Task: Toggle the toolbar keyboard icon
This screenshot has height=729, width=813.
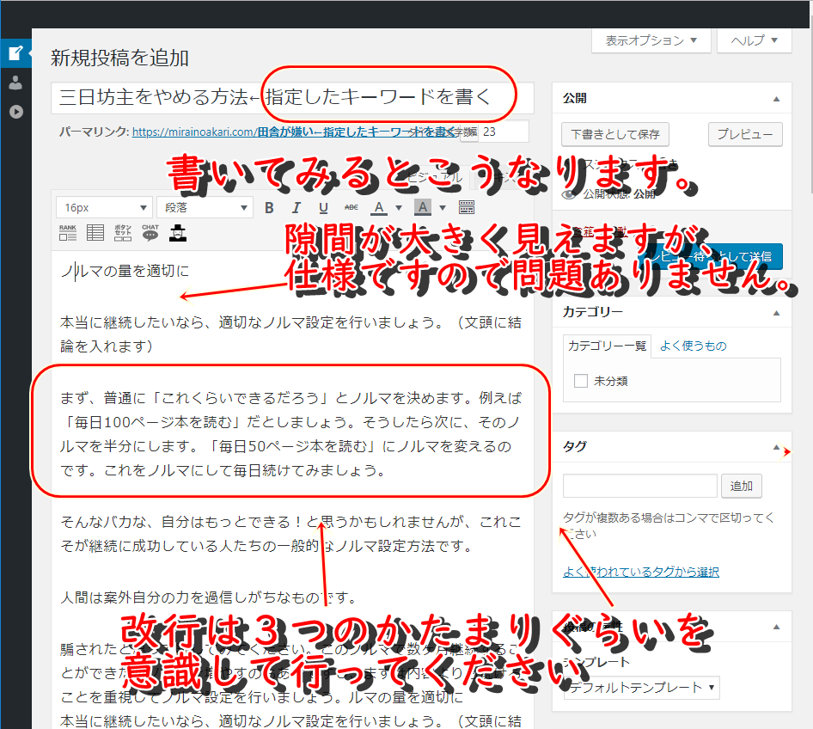Action: (467, 208)
